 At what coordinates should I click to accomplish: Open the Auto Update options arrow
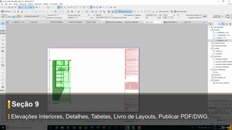pos(133,15)
